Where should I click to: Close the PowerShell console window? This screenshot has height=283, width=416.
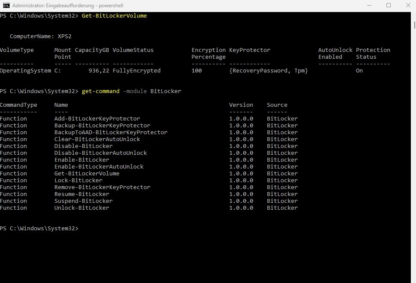point(407,6)
